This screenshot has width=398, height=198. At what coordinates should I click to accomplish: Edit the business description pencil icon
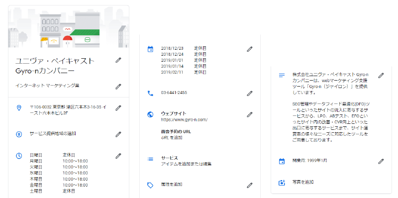381,76
